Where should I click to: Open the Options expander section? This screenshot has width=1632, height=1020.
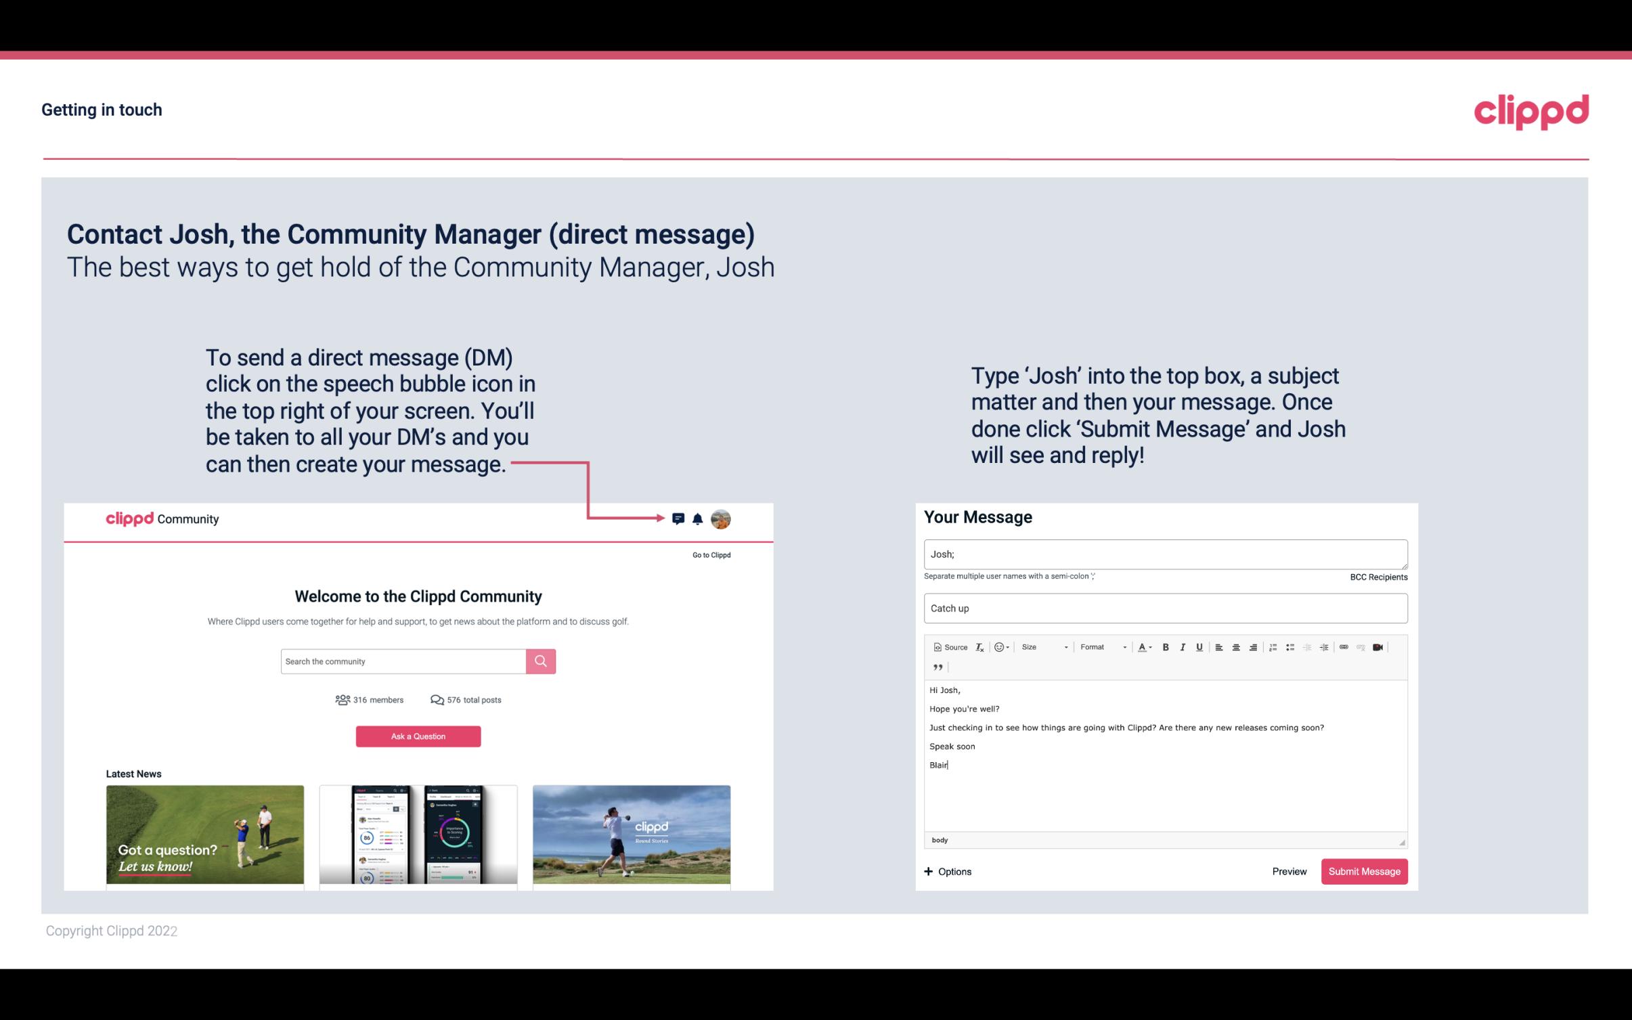pyautogui.click(x=947, y=871)
